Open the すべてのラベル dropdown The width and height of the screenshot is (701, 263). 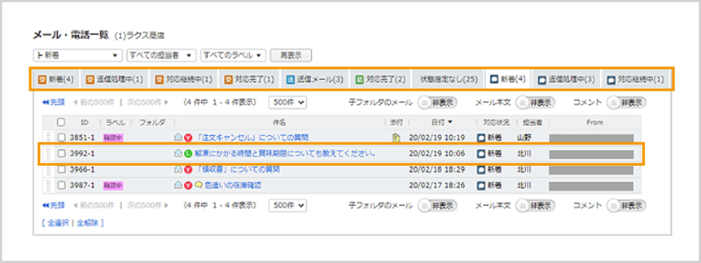click(234, 56)
